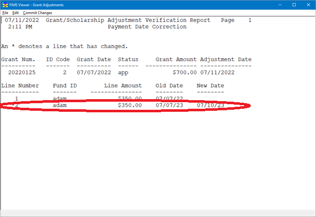Minimize the FIMS Viewer window

tap(280, 5)
